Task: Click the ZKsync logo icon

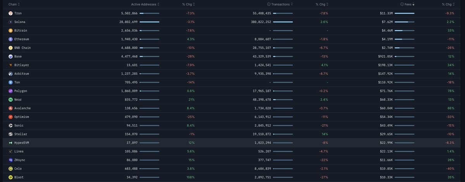Action: click(x=10, y=160)
